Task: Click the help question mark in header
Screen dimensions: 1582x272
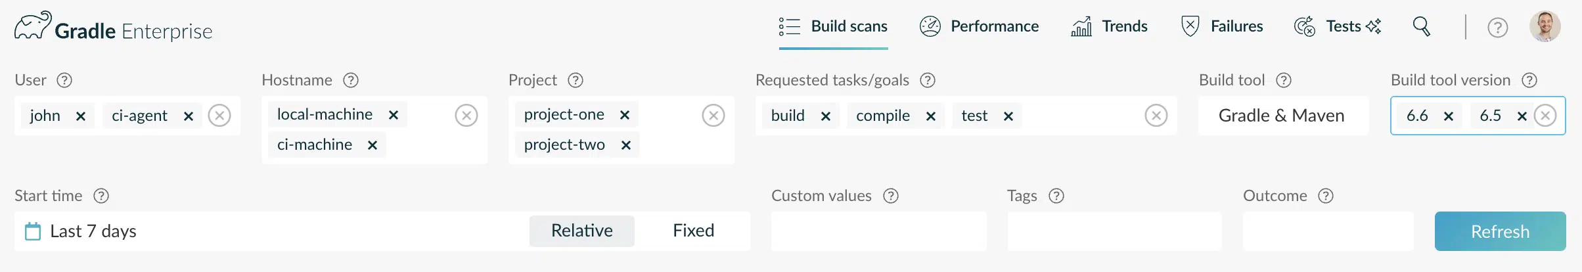Action: [1498, 28]
